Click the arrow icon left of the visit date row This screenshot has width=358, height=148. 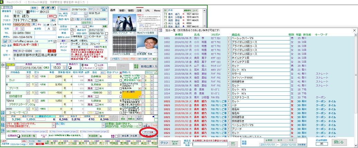[x=3, y=65]
